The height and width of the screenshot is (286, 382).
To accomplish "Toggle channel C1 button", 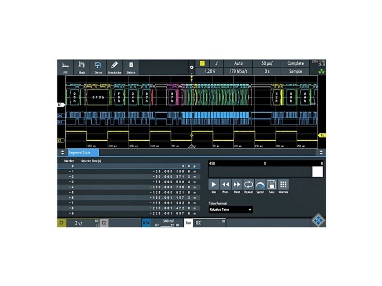I will (62, 223).
